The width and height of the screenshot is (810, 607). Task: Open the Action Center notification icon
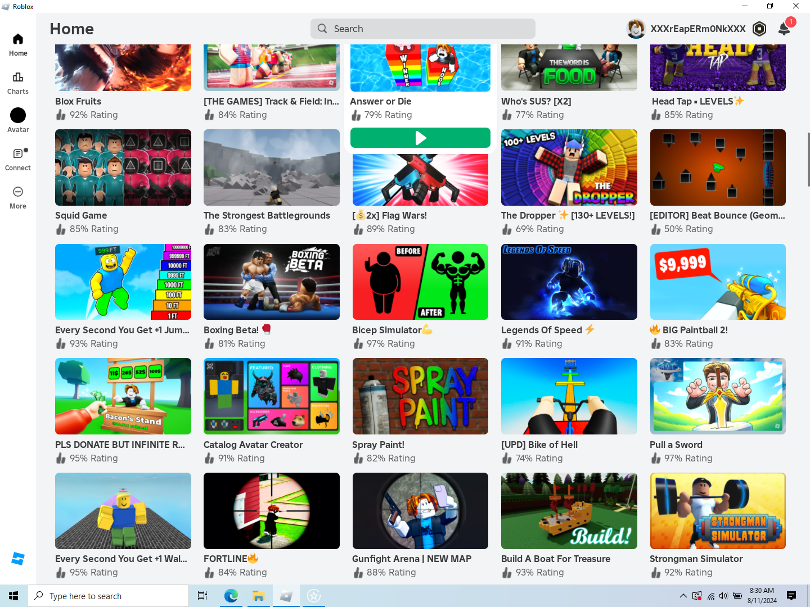coord(791,596)
